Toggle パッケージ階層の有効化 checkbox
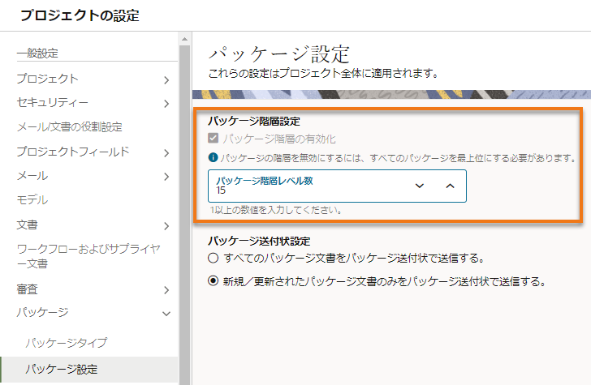591x385 pixels. coord(213,138)
